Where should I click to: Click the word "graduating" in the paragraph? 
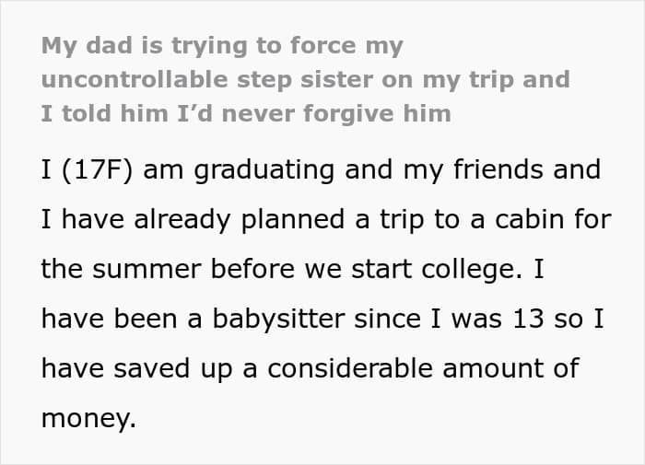(x=264, y=170)
